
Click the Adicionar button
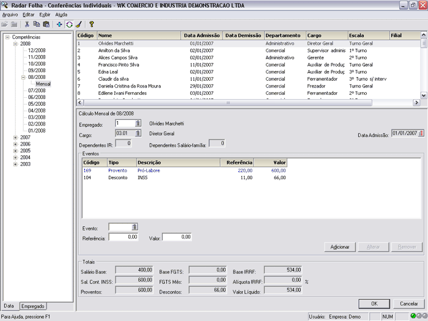339,247
